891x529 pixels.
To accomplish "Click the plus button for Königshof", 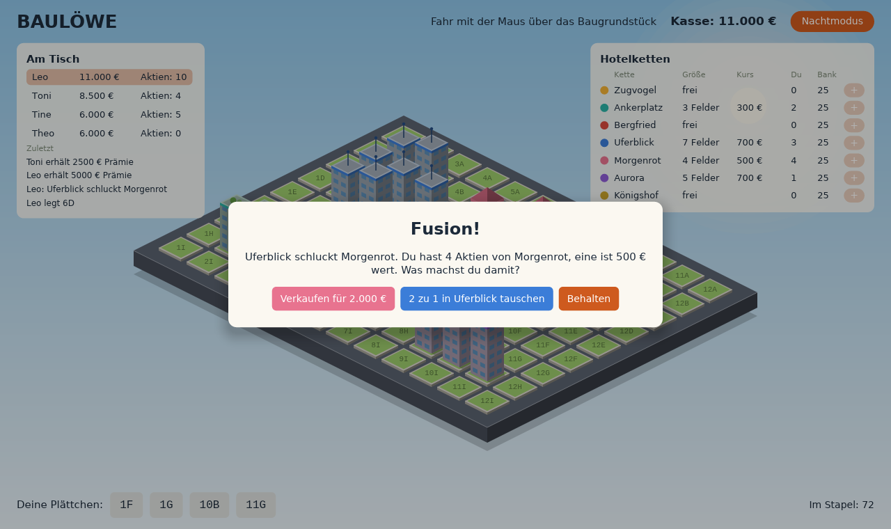I will click(x=854, y=196).
